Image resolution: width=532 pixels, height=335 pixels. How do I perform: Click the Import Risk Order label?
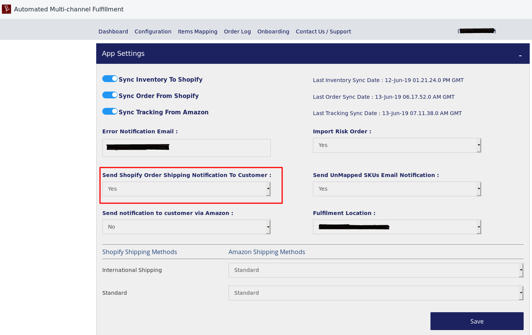pyautogui.click(x=342, y=131)
